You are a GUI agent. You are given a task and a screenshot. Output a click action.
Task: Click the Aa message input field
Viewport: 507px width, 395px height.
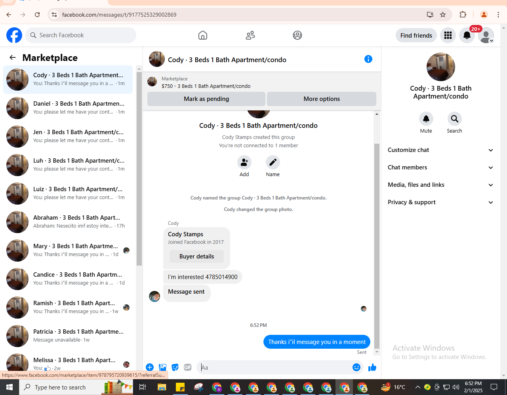pos(274,367)
